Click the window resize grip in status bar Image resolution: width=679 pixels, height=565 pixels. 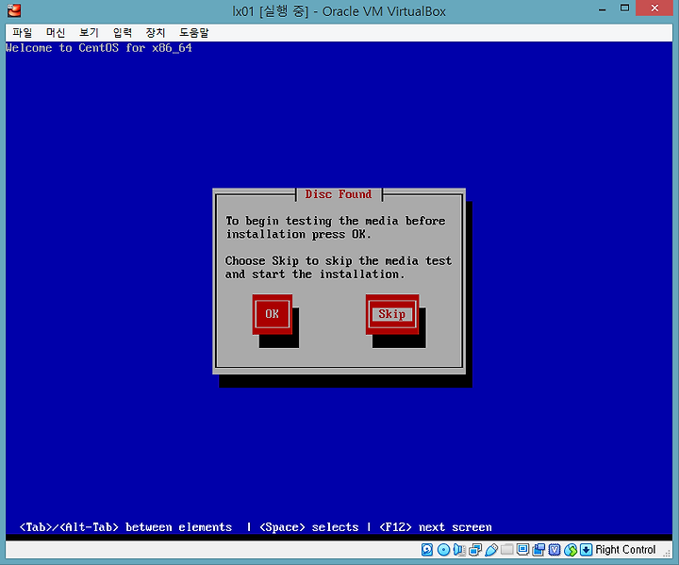668,552
